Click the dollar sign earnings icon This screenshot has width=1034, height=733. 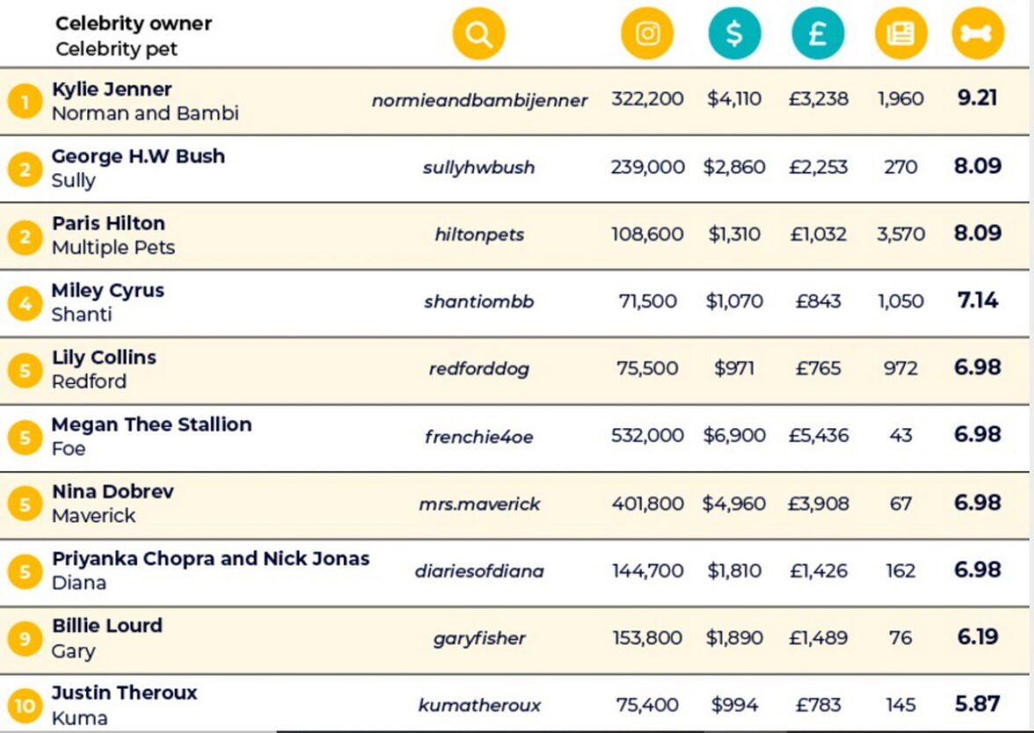point(734,34)
